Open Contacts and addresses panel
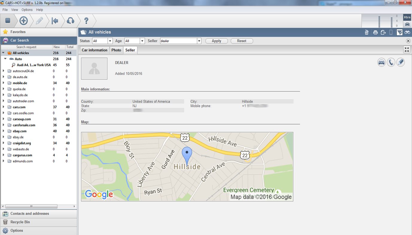Image resolution: width=412 pixels, height=235 pixels. (x=39, y=214)
